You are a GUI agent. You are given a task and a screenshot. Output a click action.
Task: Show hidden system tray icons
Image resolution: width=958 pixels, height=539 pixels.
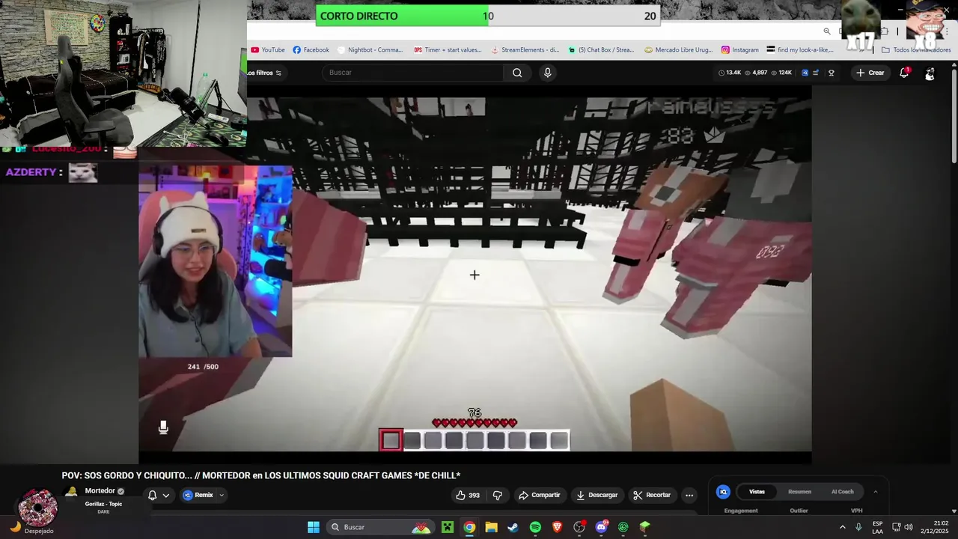842,527
